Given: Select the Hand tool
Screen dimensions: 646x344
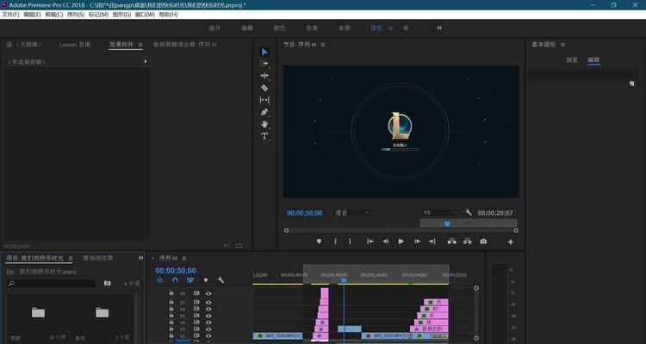Looking at the screenshot, I should point(264,124).
